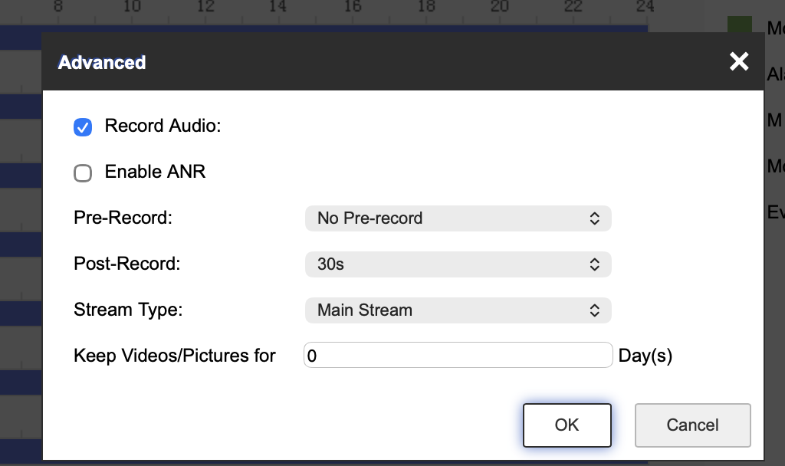Open the Stream Type selector
The width and height of the screenshot is (785, 466).
(x=458, y=310)
